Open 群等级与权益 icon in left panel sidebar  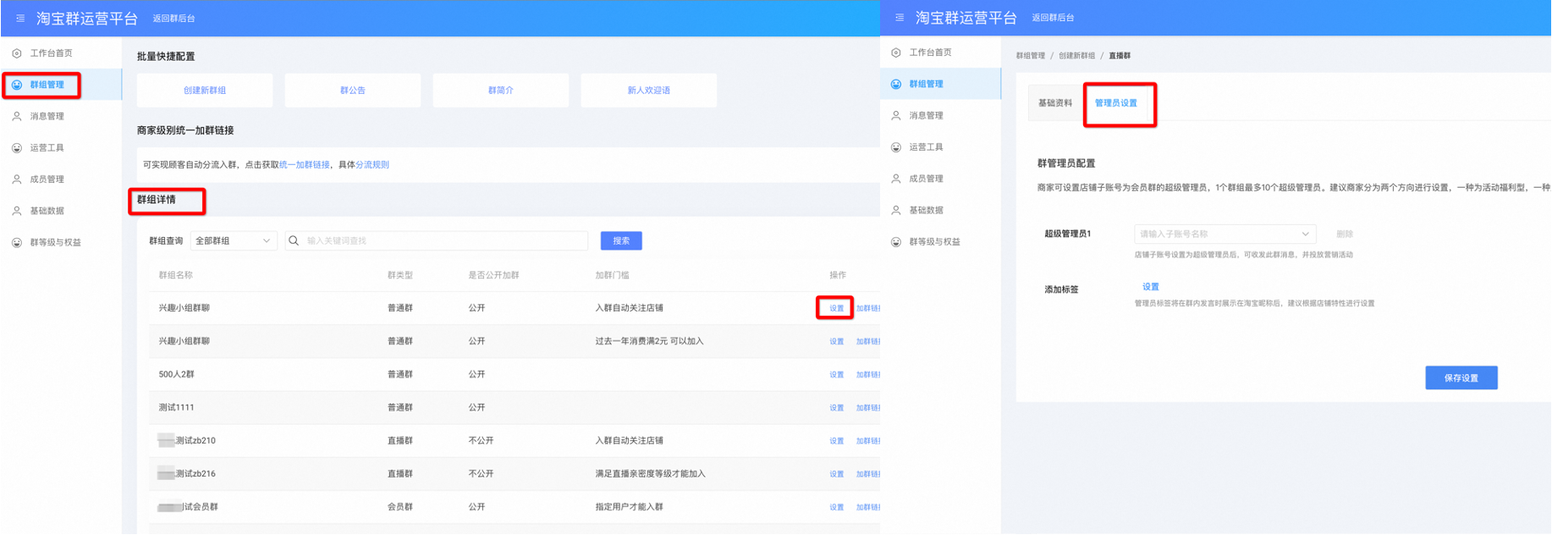[17, 243]
